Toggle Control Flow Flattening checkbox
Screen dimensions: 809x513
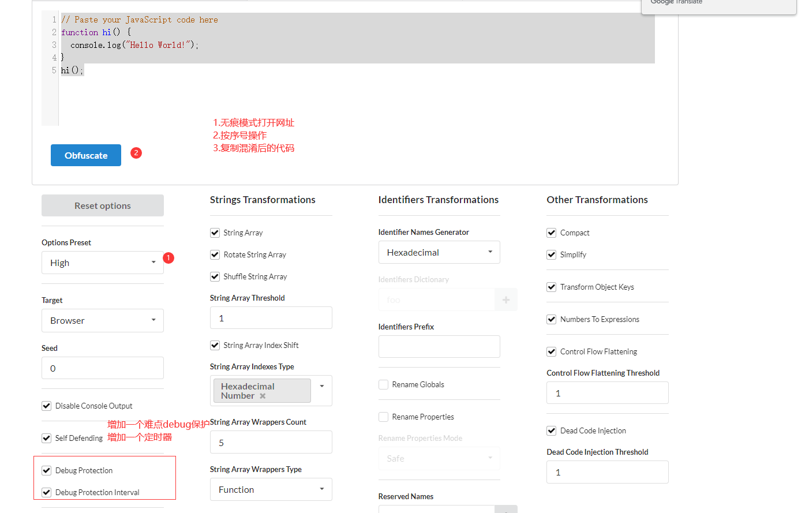tap(552, 351)
